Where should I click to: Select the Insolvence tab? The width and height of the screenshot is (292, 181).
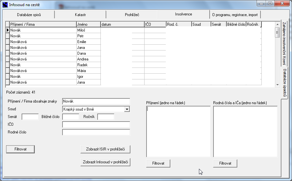[184, 14]
